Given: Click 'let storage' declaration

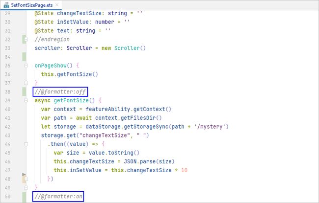Looking at the screenshot, I should tap(58, 127).
